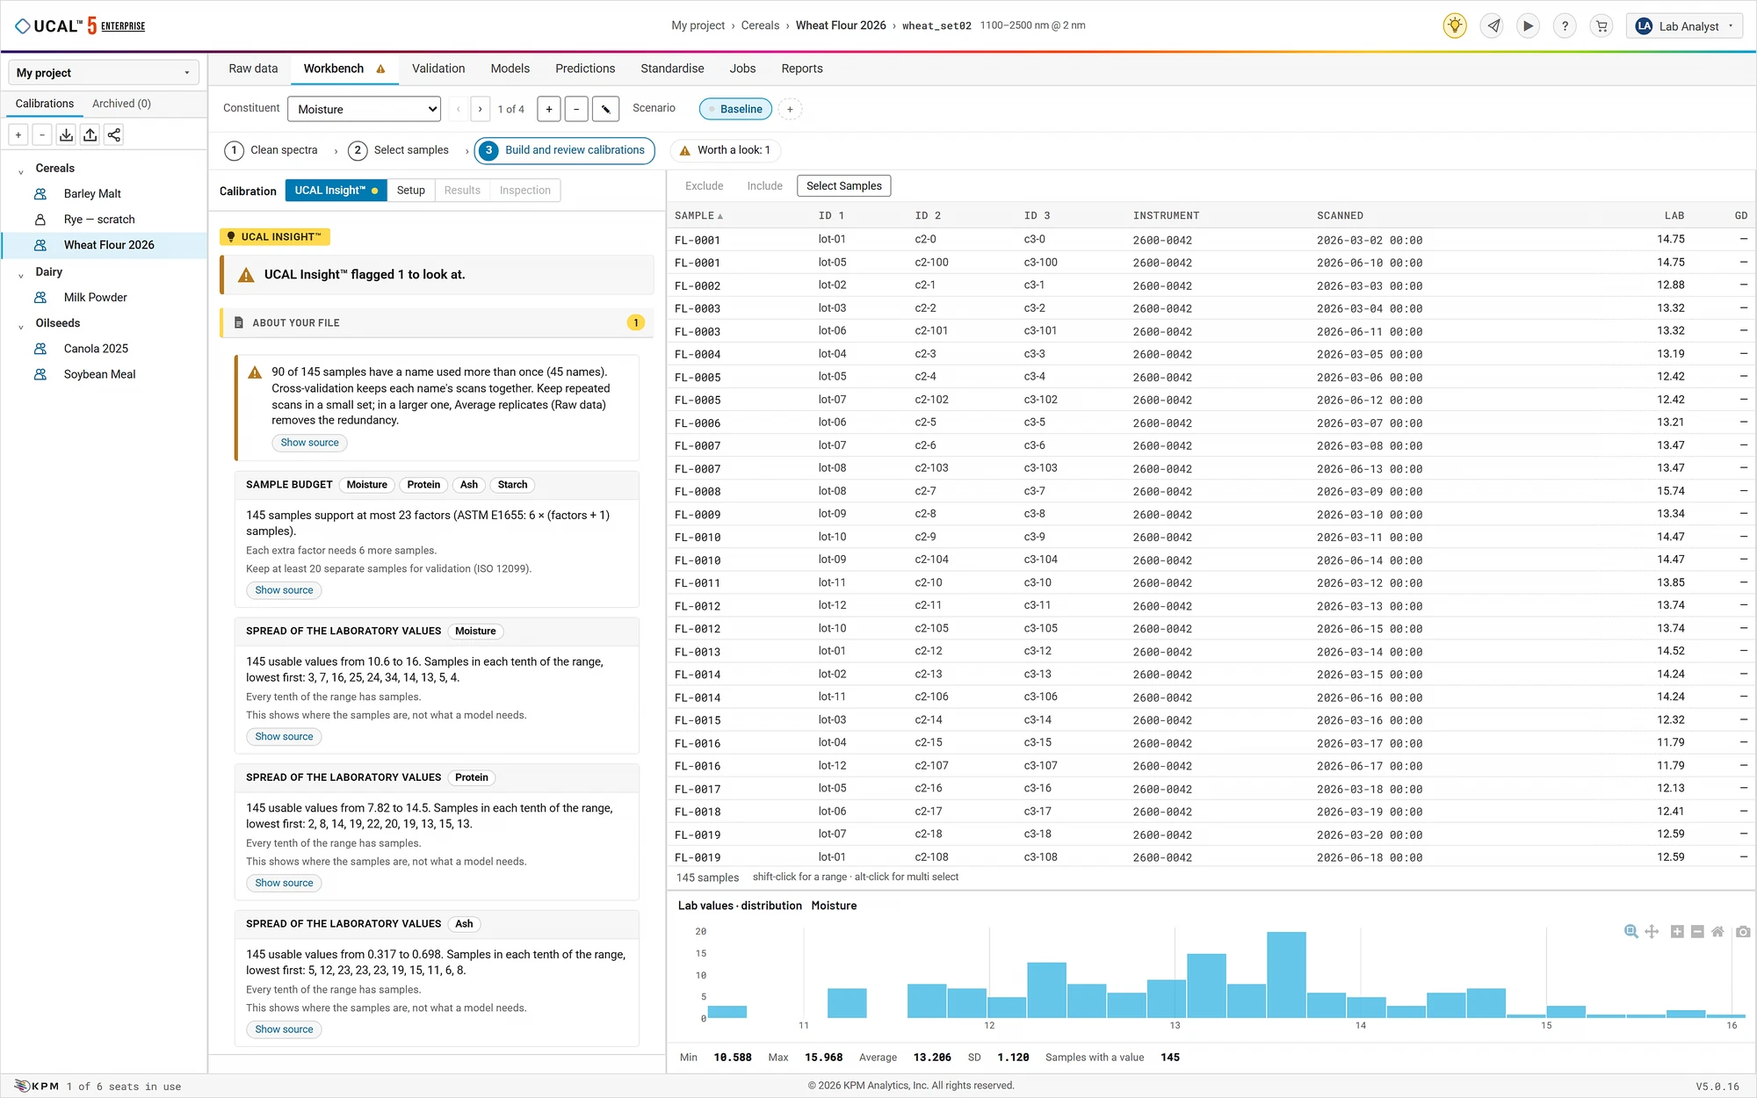Screen dimensions: 1757x1098
Task: Click the export (upload) calibration icon
Action: [90, 134]
